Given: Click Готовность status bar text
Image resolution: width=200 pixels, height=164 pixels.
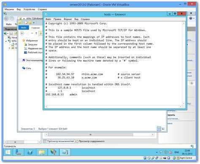Looking at the screenshot, I should [10, 146].
